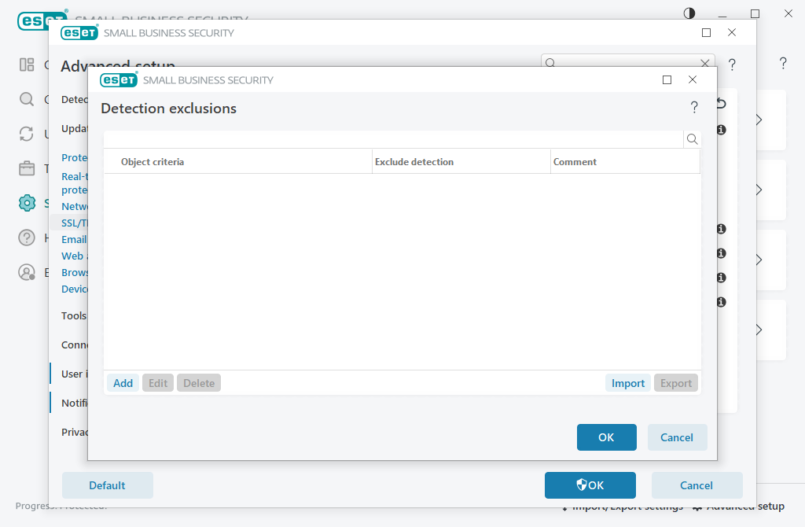805x527 pixels.
Task: Select the Setup gear icon
Action: click(27, 203)
